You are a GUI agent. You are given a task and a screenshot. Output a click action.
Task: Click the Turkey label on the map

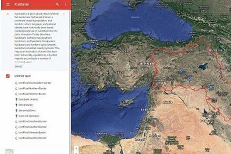pyautogui.click(x=144, y=64)
